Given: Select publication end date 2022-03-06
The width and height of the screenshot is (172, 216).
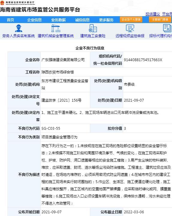Looking at the screenshot, I should (x=134, y=212).
